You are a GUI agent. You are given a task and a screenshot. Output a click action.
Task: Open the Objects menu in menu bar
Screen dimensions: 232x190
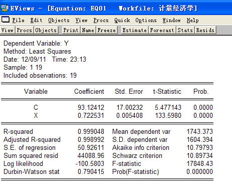[59, 20]
